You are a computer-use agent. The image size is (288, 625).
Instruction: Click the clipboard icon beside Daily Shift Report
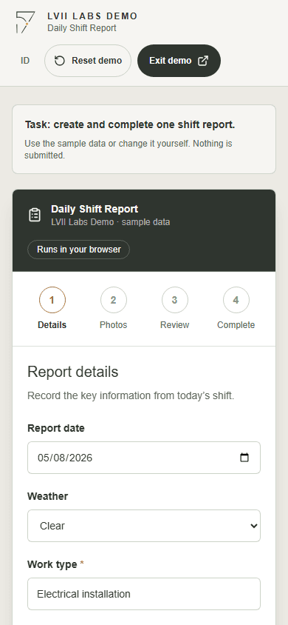pos(35,215)
